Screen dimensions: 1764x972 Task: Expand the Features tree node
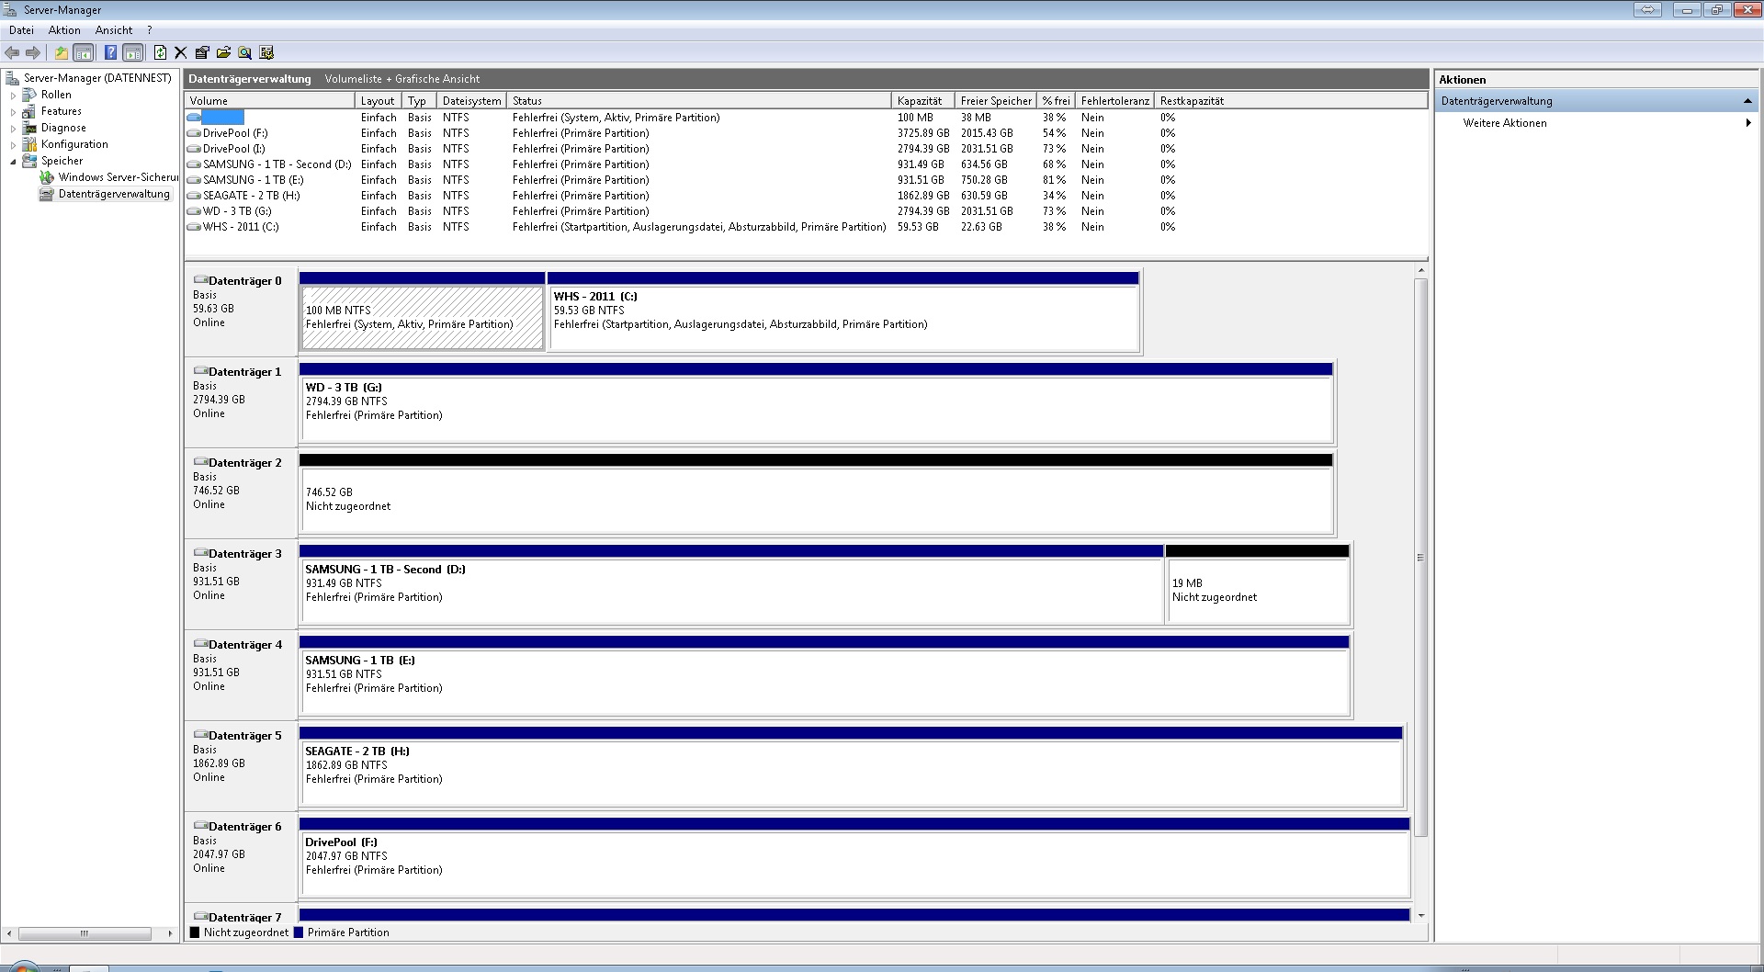[13, 111]
